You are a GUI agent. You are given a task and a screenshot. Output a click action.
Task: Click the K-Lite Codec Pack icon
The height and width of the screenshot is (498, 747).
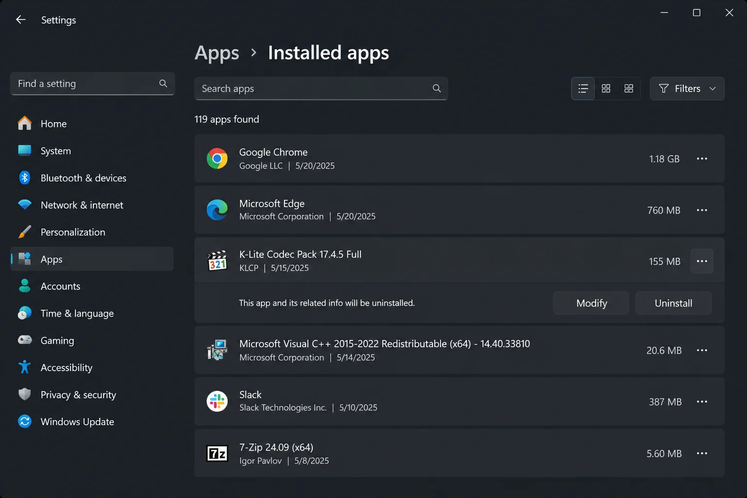click(217, 261)
